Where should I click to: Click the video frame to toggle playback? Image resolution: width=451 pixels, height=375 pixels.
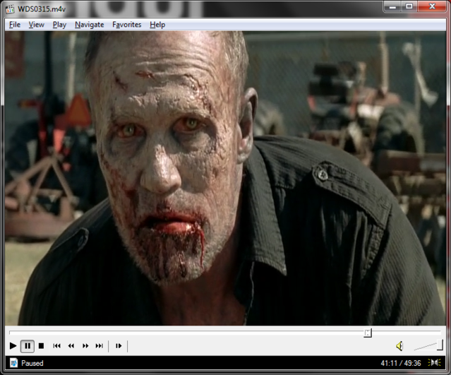[x=225, y=178]
